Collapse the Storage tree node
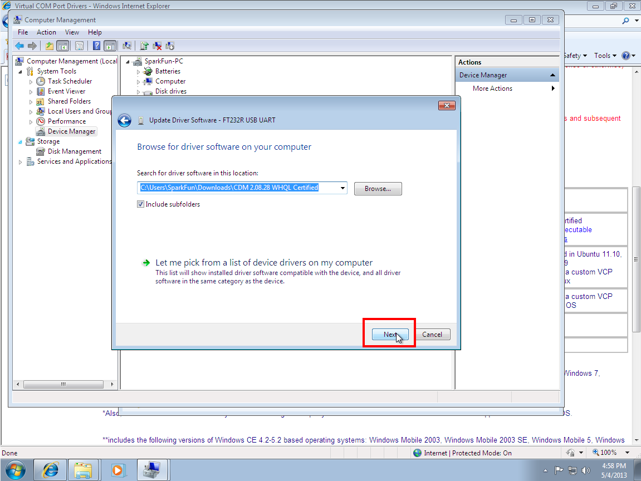Screen dimensions: 641x481 [x=20, y=142]
